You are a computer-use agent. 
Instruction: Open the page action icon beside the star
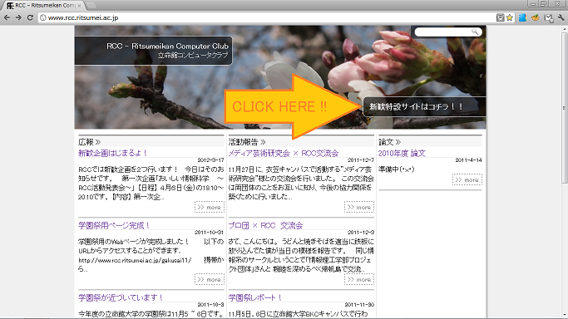[500, 17]
